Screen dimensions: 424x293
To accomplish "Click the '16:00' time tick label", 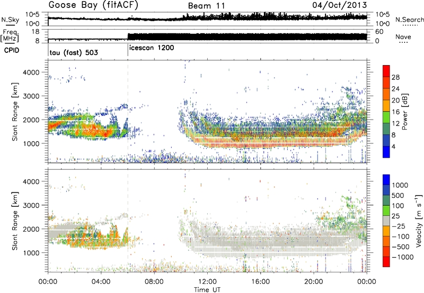I will click(260, 282).
